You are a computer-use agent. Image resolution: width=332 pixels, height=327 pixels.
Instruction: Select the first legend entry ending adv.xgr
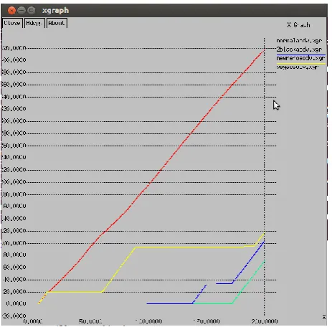(x=299, y=41)
